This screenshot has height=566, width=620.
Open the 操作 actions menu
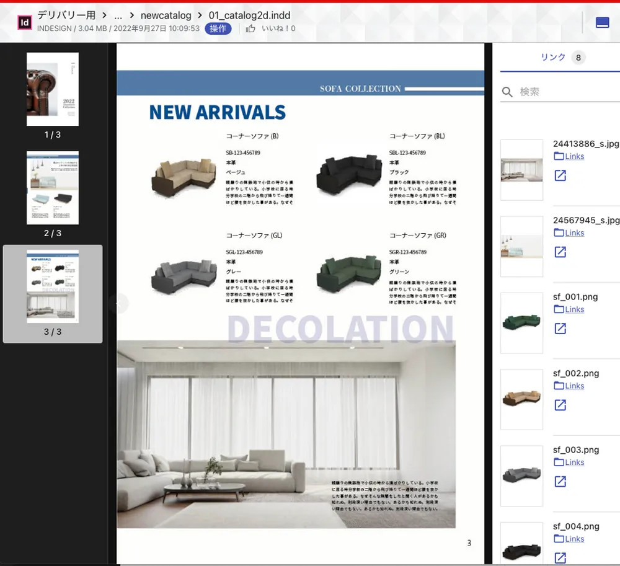click(218, 29)
